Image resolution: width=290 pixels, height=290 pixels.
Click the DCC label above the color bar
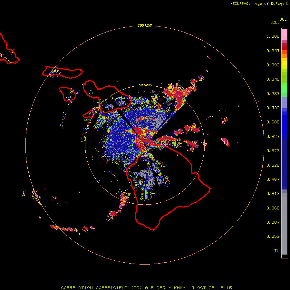pyautogui.click(x=283, y=19)
